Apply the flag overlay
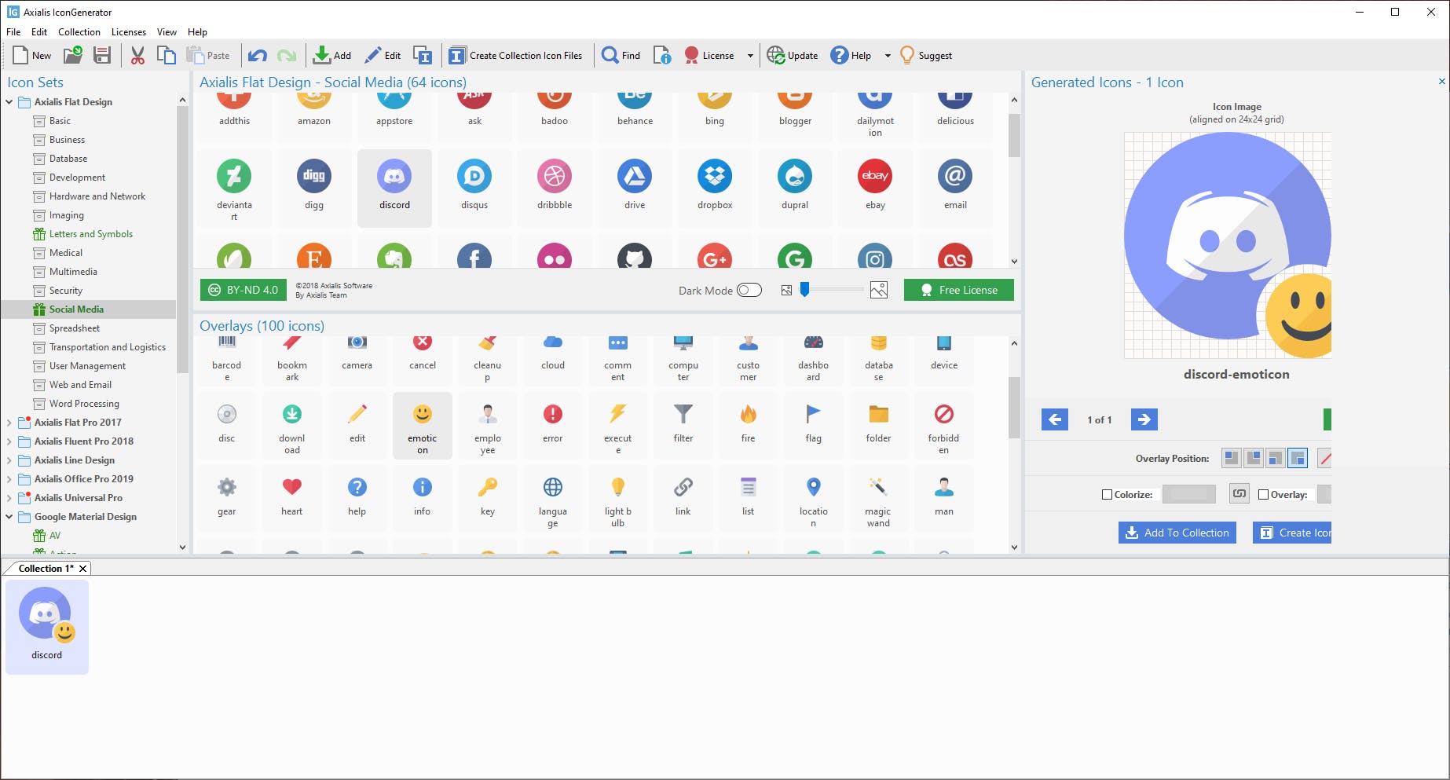This screenshot has width=1450, height=780. (814, 426)
